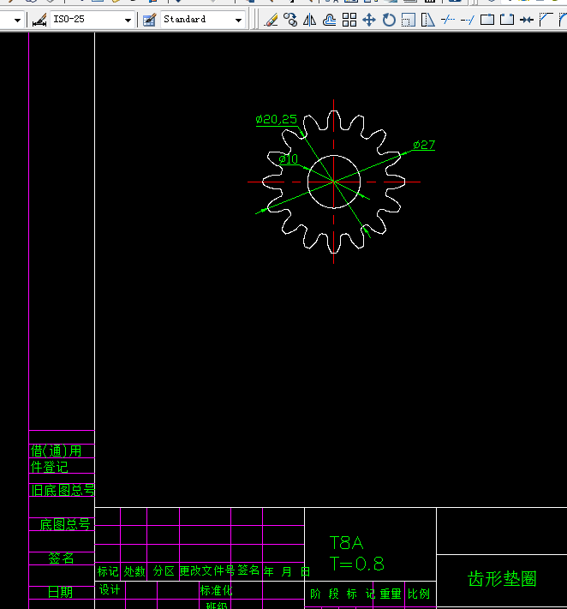This screenshot has height=609, width=567.
Task: Select the Join tool
Action: point(527,20)
